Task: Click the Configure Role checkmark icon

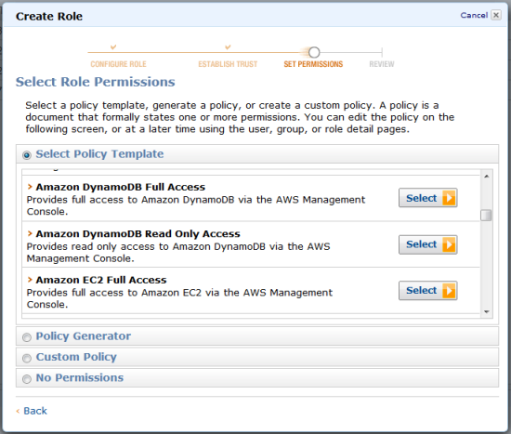Action: point(113,47)
